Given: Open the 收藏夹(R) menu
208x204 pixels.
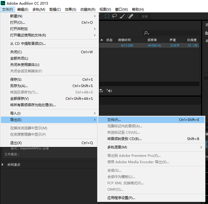Looking at the screenshot, I should [x=88, y=10].
